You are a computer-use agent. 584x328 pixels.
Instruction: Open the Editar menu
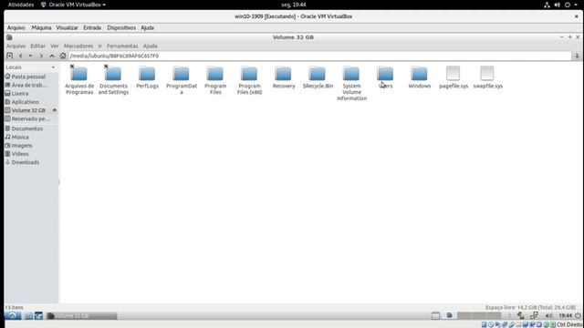pyautogui.click(x=37, y=46)
